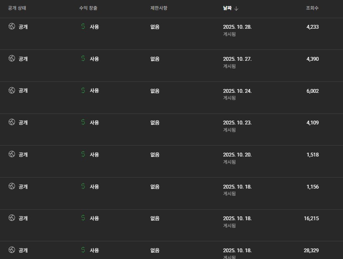
Task: Select the dollar icon in the 28,329 views row
Action: click(83, 250)
